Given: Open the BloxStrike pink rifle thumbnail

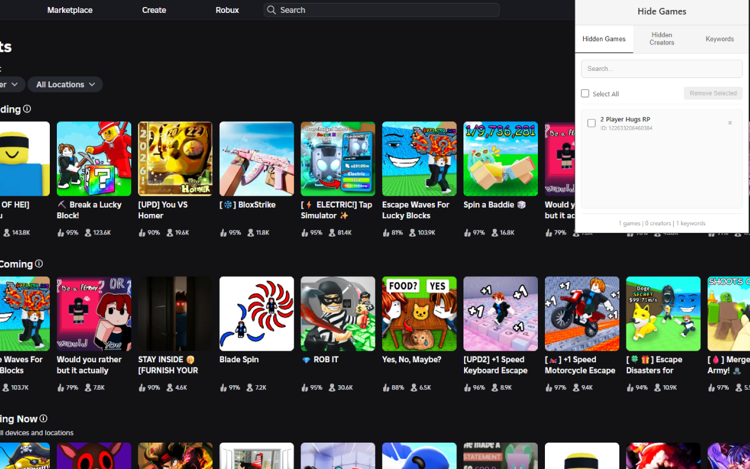Looking at the screenshot, I should pos(257,159).
